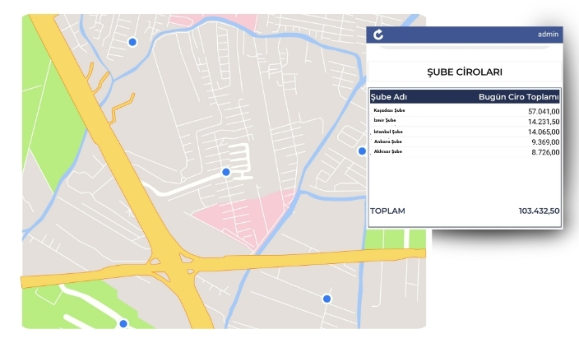Select the map marker at the top left
Image resolution: width=579 pixels, height=343 pixels.
click(132, 42)
